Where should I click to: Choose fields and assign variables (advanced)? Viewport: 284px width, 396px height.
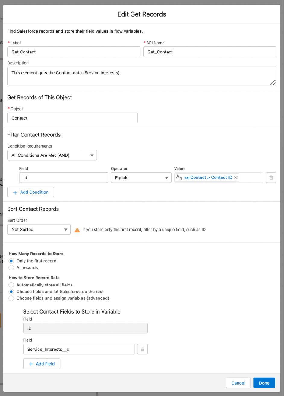[11, 298]
